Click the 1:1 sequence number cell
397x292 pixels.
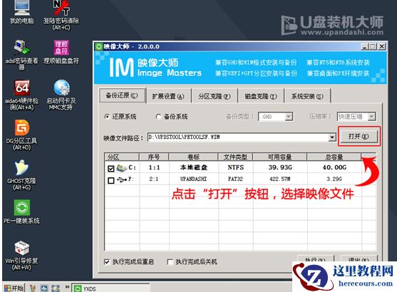click(154, 167)
